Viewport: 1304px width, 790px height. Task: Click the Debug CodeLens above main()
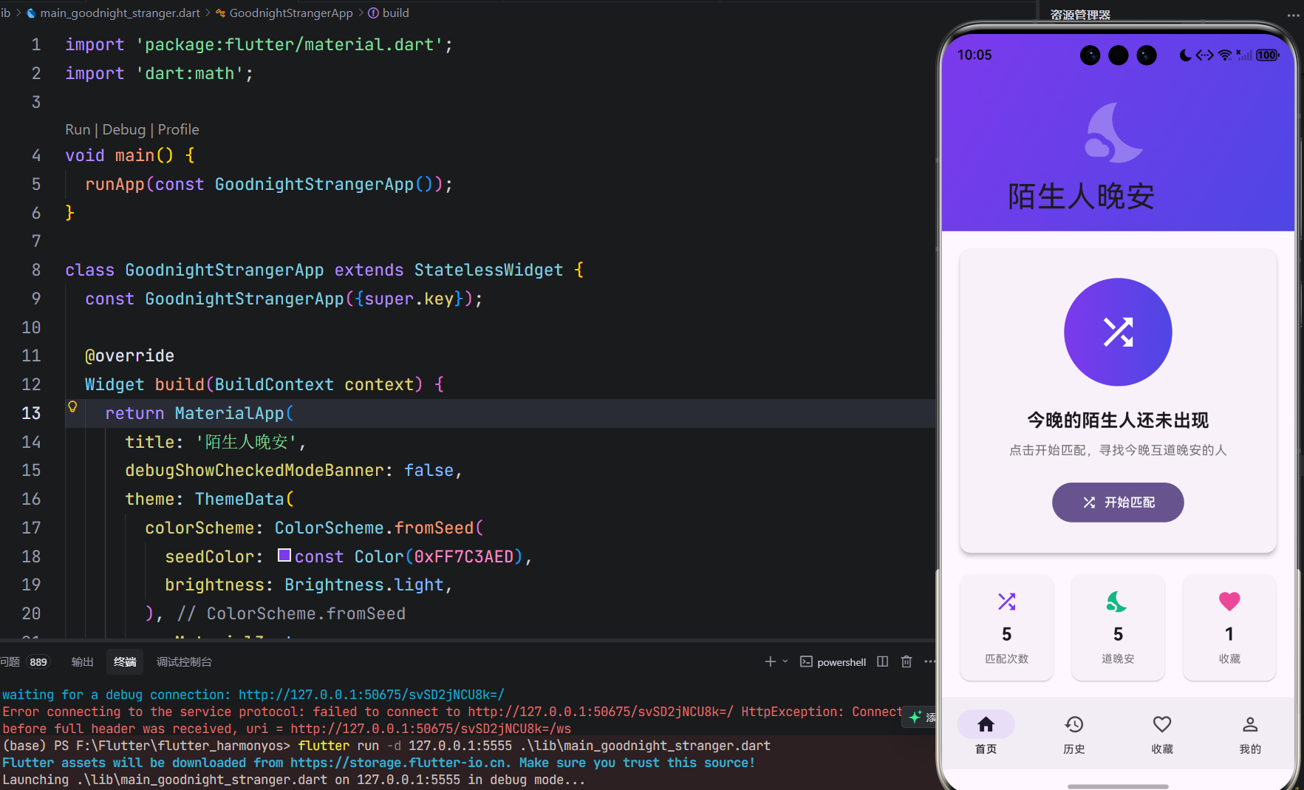pyautogui.click(x=124, y=129)
